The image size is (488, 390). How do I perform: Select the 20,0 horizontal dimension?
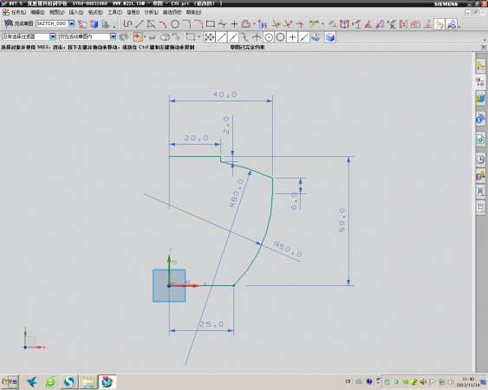pyautogui.click(x=196, y=138)
